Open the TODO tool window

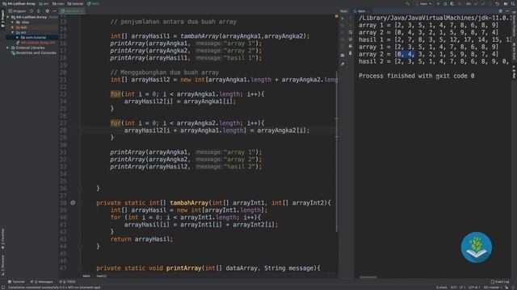click(67, 282)
